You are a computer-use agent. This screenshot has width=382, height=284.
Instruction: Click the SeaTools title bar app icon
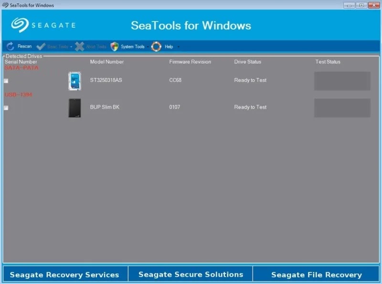click(x=5, y=5)
